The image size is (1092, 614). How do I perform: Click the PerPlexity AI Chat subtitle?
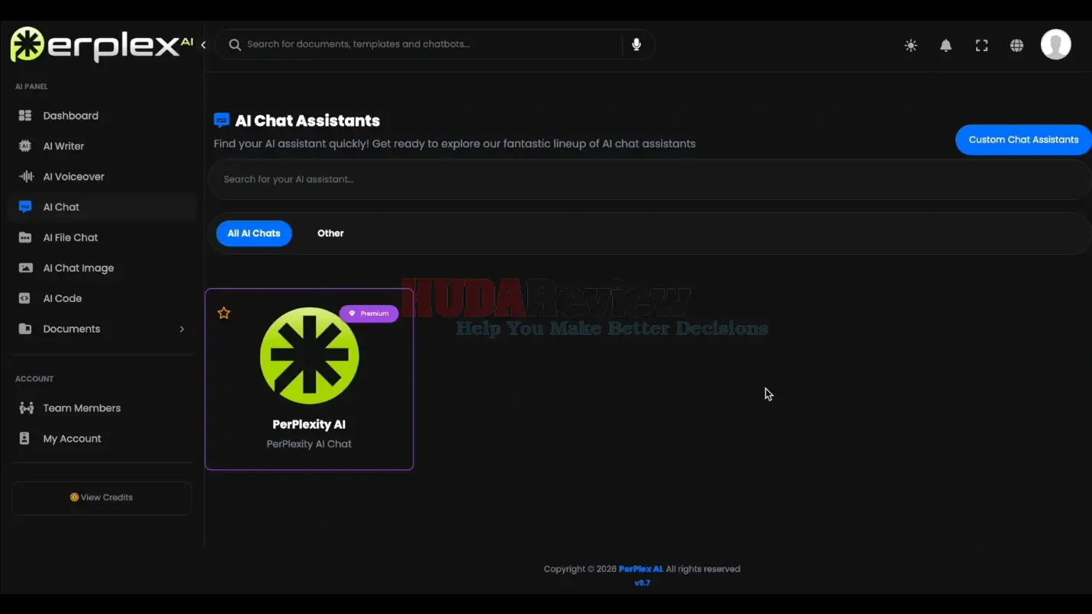point(309,444)
